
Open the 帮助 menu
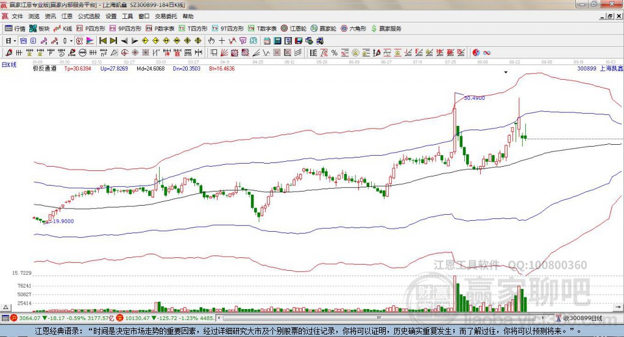click(x=188, y=16)
